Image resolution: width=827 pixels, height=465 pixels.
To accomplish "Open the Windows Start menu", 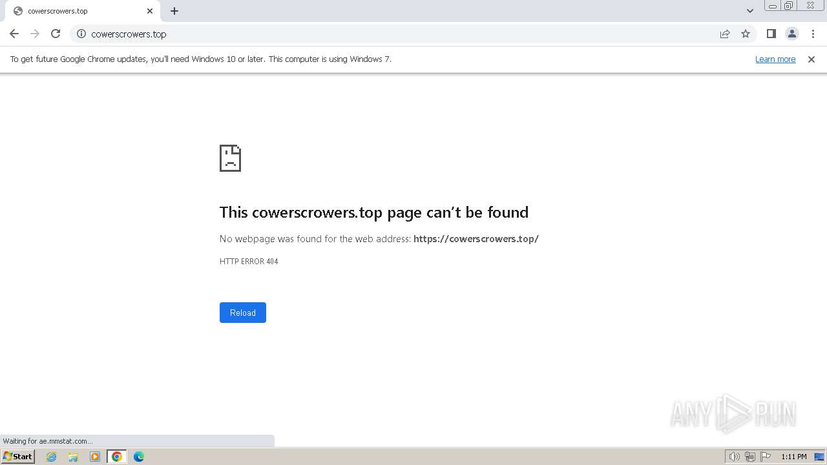I will [17, 457].
